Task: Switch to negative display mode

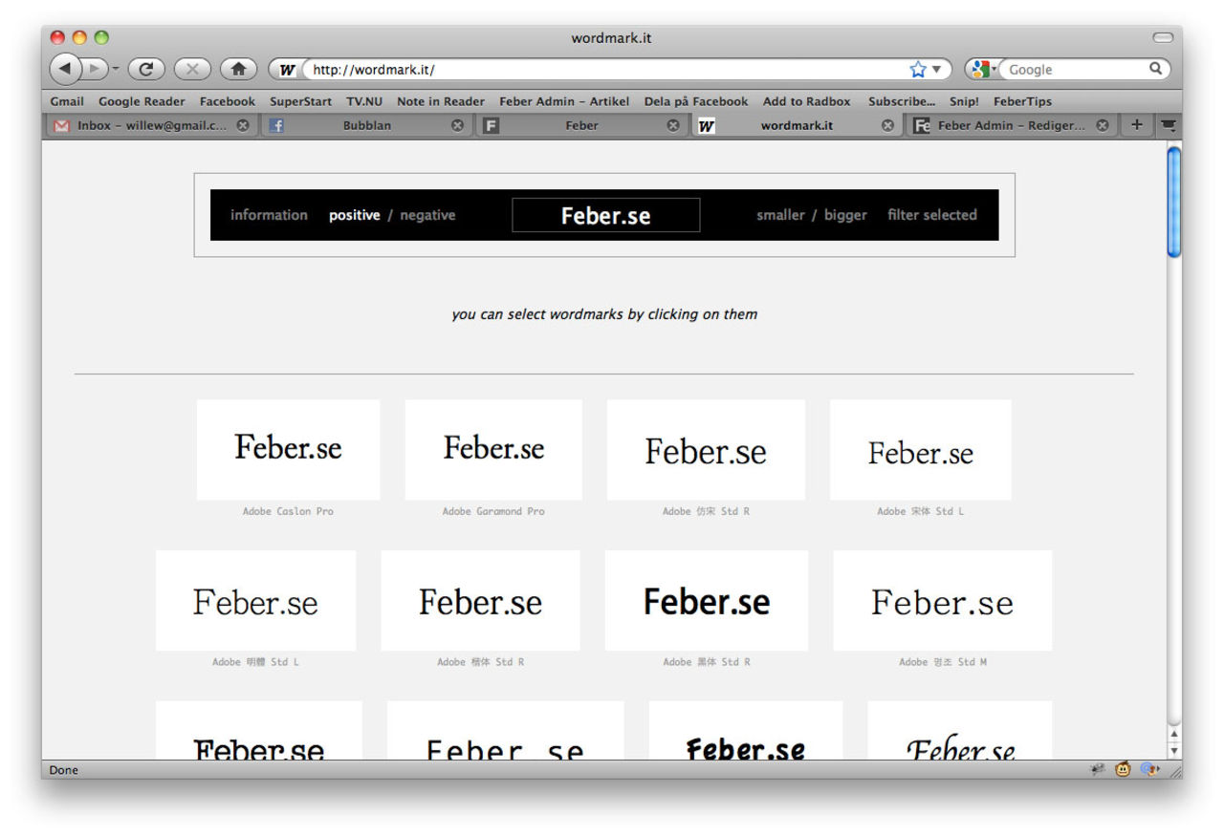Action: coord(427,215)
